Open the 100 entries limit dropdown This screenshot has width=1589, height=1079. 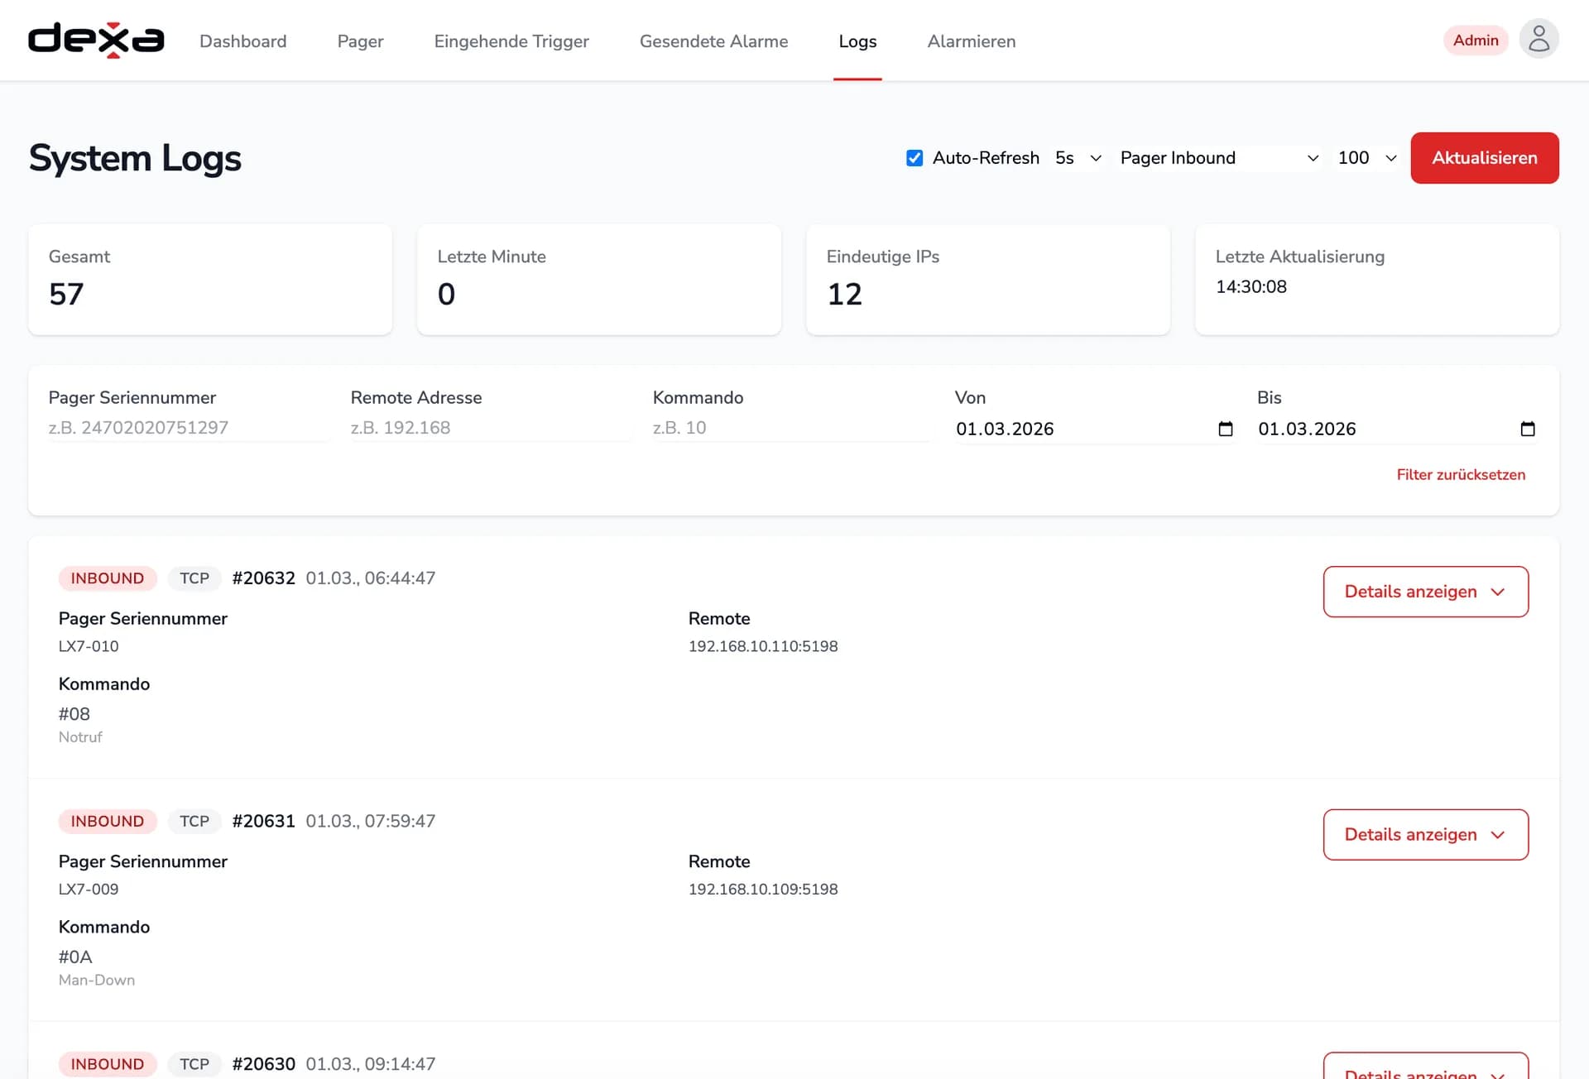[x=1366, y=158]
